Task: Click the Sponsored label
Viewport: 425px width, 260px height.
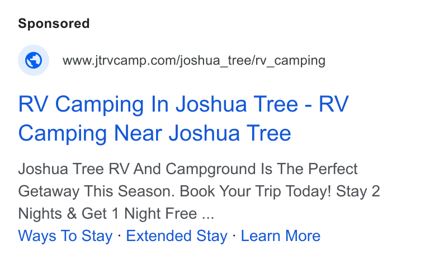Action: click(54, 23)
